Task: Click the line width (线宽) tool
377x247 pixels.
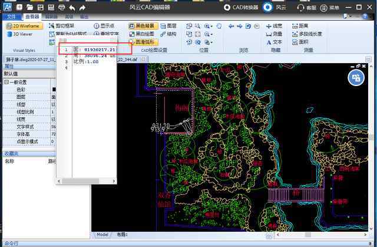Action: coord(273,27)
